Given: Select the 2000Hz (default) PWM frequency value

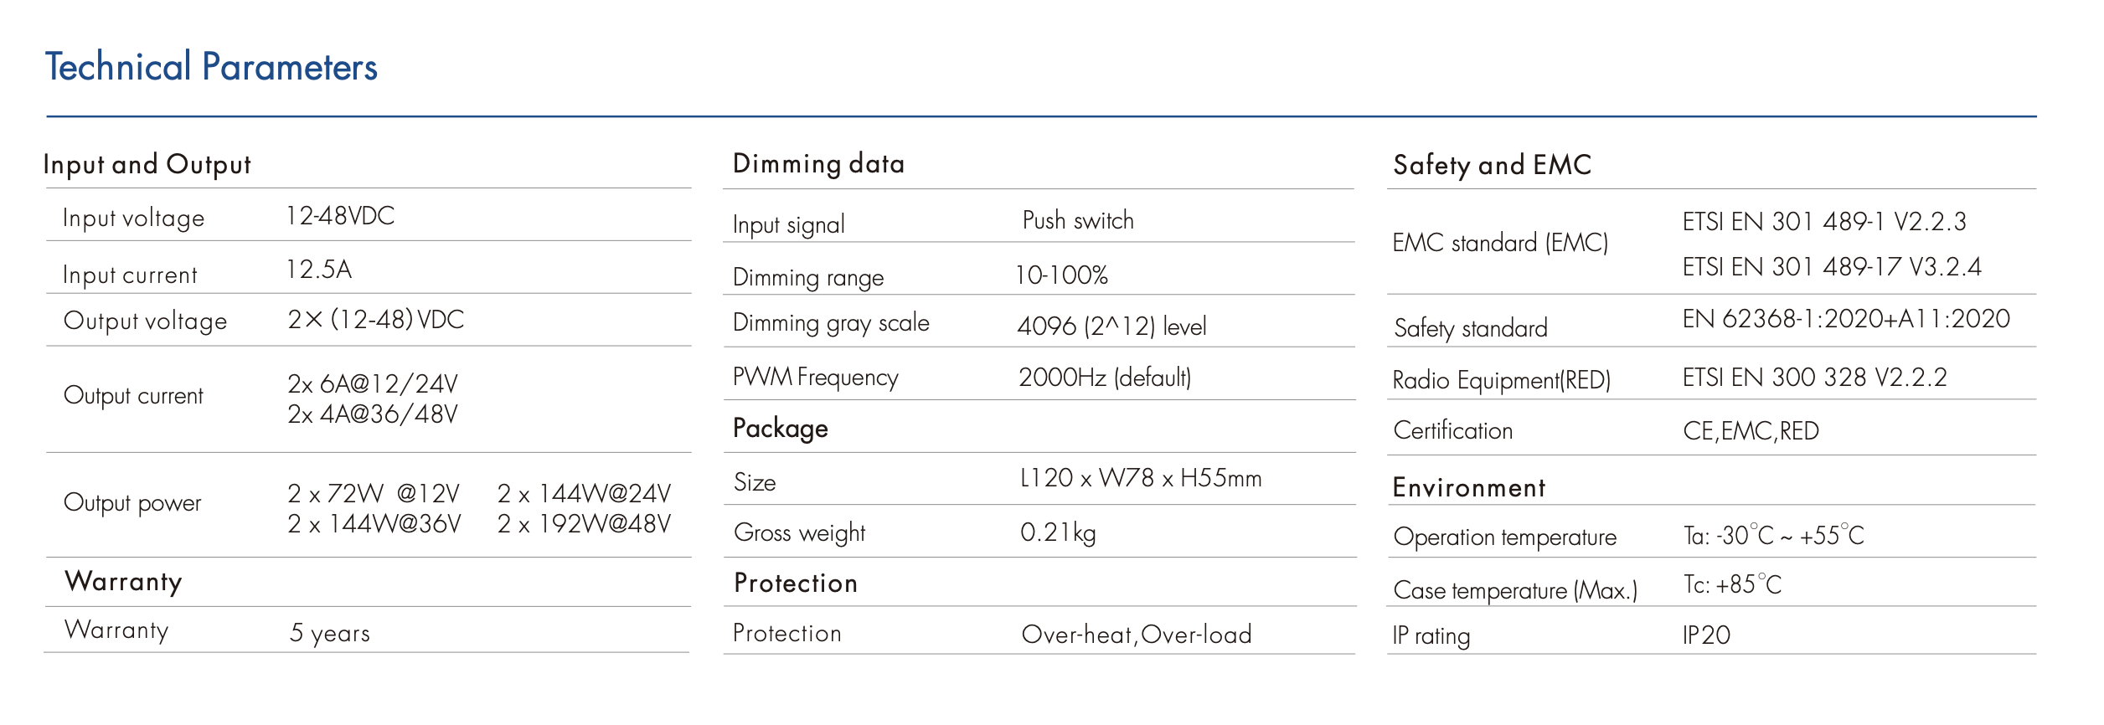Looking at the screenshot, I should pos(1105,378).
